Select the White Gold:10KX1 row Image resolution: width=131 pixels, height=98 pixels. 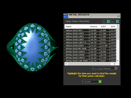(x=90, y=52)
